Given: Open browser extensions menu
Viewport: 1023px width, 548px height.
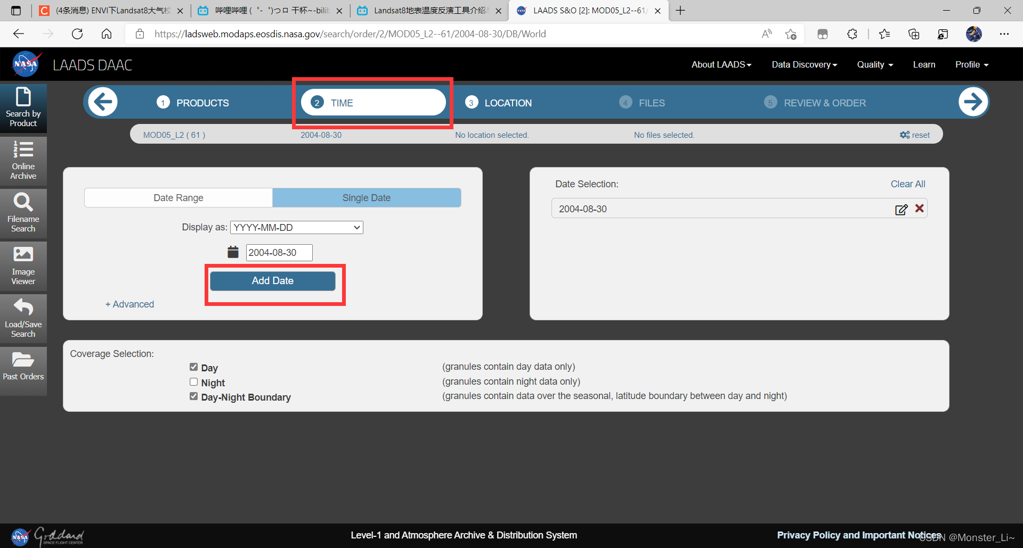Looking at the screenshot, I should (x=852, y=34).
